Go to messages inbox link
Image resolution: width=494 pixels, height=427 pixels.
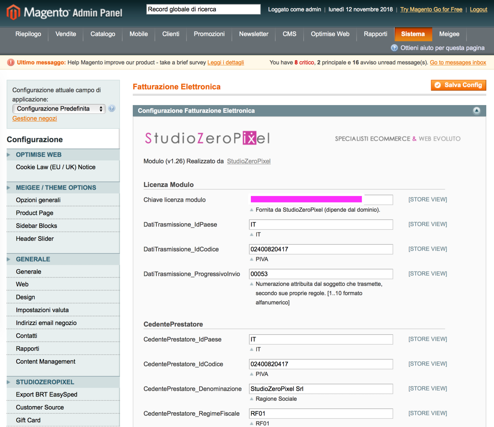(458, 62)
